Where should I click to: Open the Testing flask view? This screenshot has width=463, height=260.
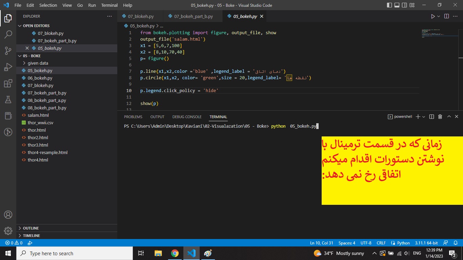[x=8, y=100]
